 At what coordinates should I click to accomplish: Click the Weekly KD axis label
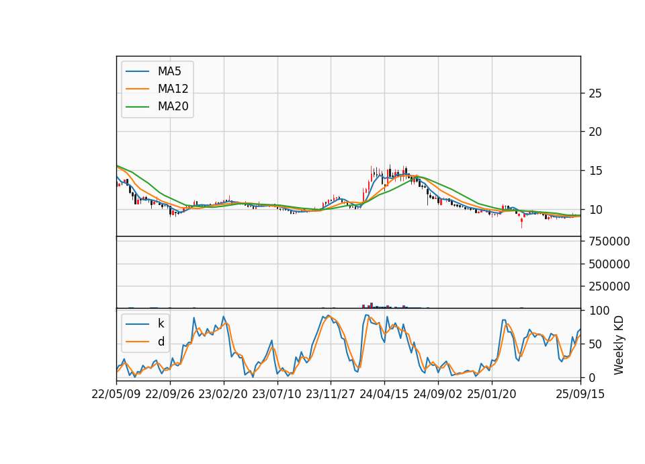618,345
